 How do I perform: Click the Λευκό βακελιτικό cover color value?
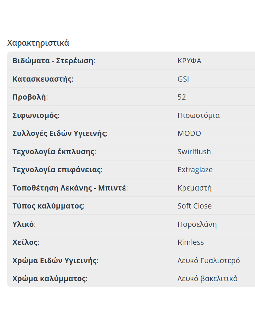pos(207,279)
